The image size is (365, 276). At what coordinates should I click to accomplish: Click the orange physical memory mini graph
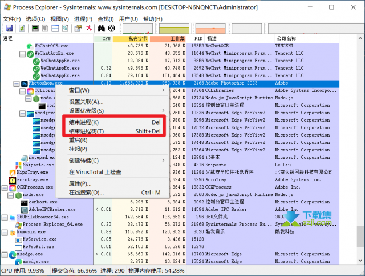coord(210,29)
